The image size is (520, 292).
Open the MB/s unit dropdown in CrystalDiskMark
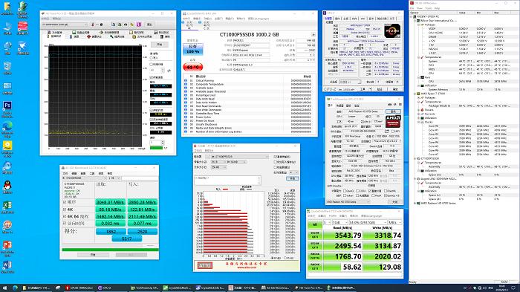(394, 222)
